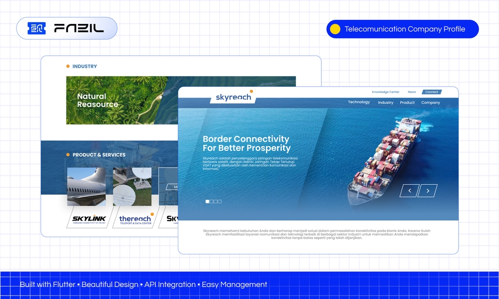Open the News menu item
Screen dimensions: 499x299
[x=412, y=91]
